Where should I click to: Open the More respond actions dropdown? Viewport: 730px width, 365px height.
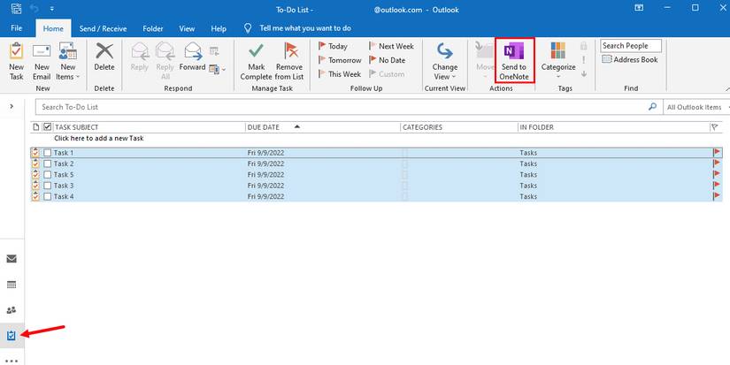coord(217,69)
